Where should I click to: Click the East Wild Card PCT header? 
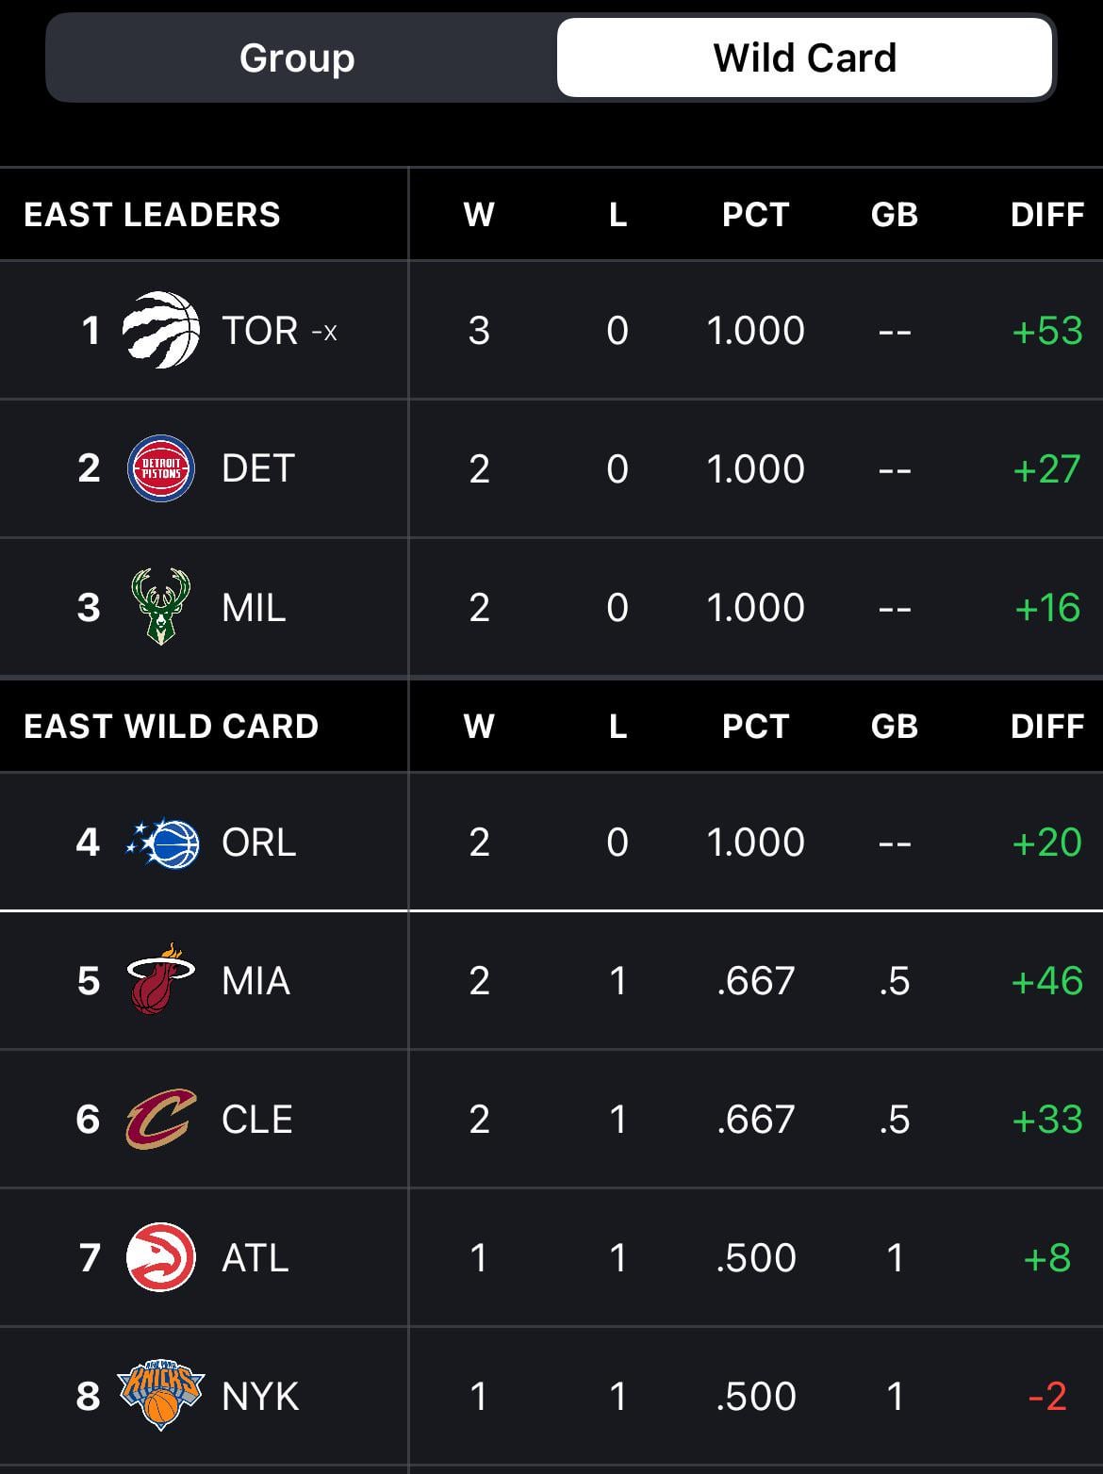[755, 727]
